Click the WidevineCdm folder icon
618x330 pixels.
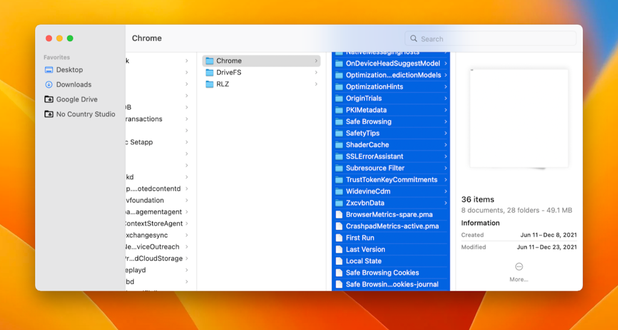click(x=339, y=191)
